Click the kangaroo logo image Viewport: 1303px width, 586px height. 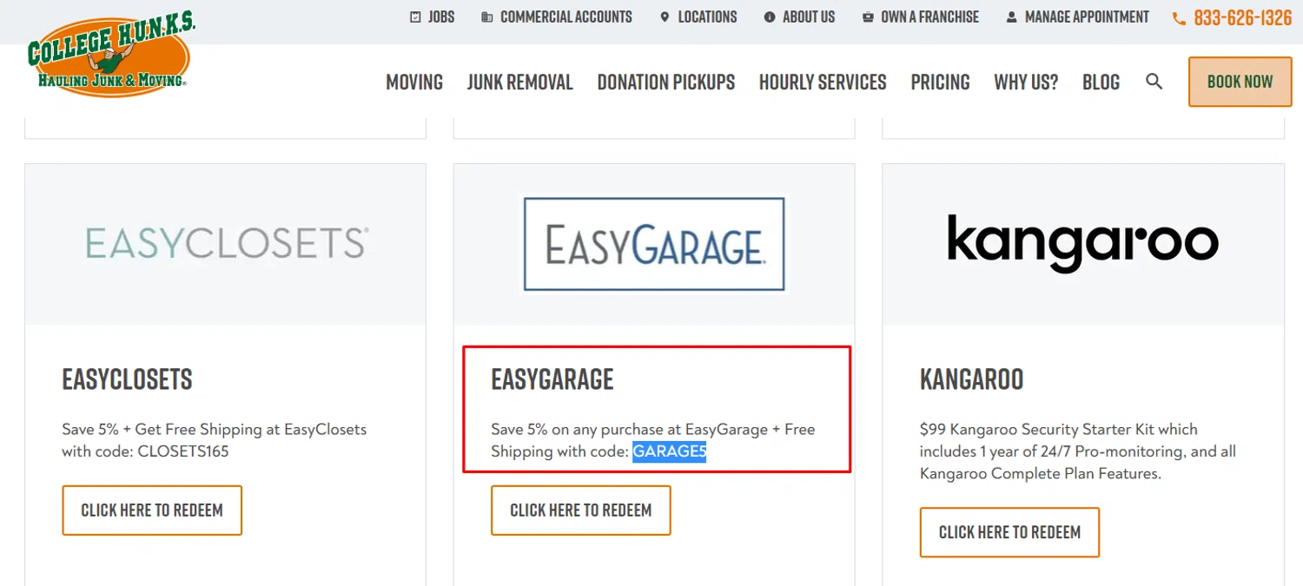click(x=1082, y=243)
